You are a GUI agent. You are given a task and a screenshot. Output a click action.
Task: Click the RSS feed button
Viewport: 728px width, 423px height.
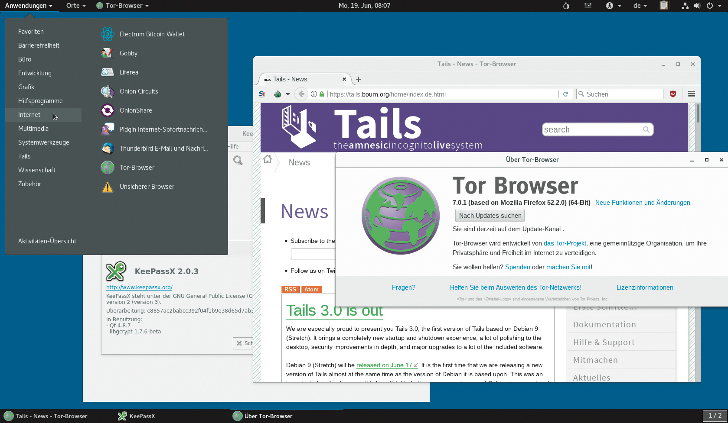click(x=290, y=290)
